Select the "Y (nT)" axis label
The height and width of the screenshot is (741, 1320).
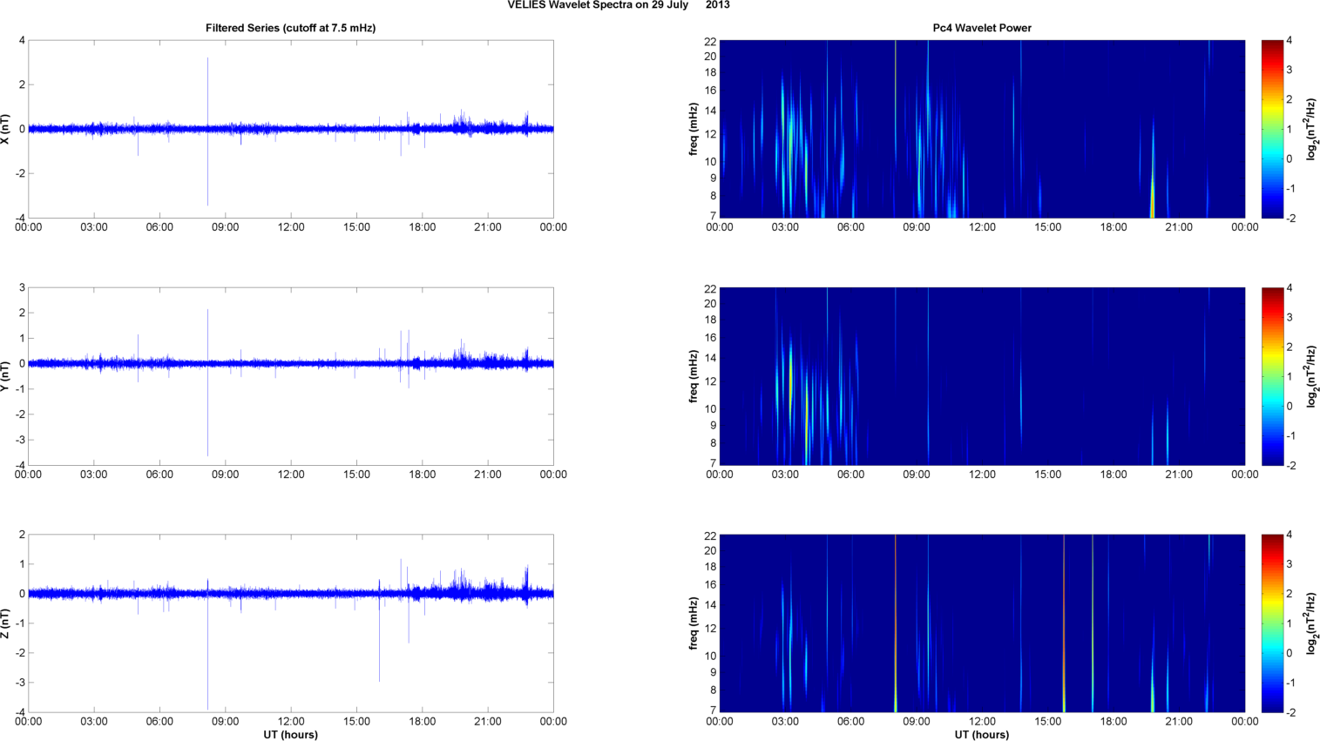(6, 376)
